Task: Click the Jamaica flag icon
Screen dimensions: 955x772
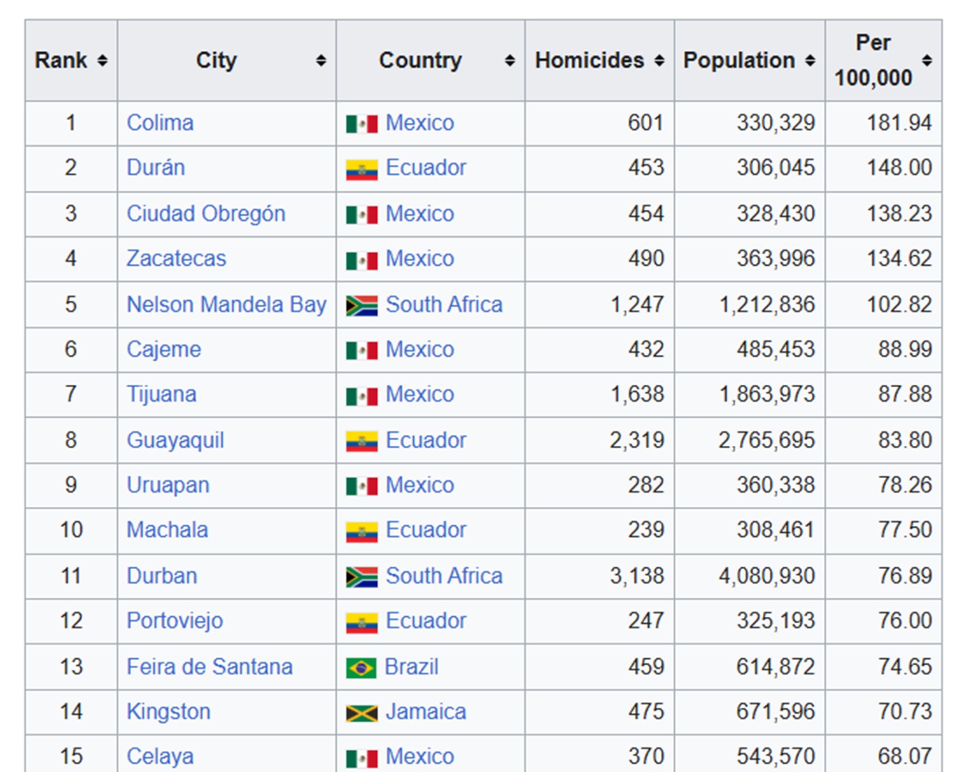Action: coord(362,713)
